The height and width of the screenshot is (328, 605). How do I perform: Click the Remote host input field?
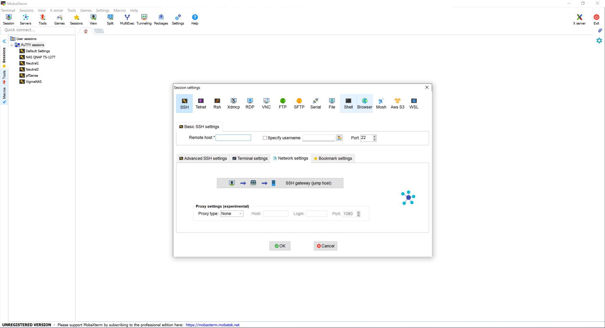click(x=233, y=138)
